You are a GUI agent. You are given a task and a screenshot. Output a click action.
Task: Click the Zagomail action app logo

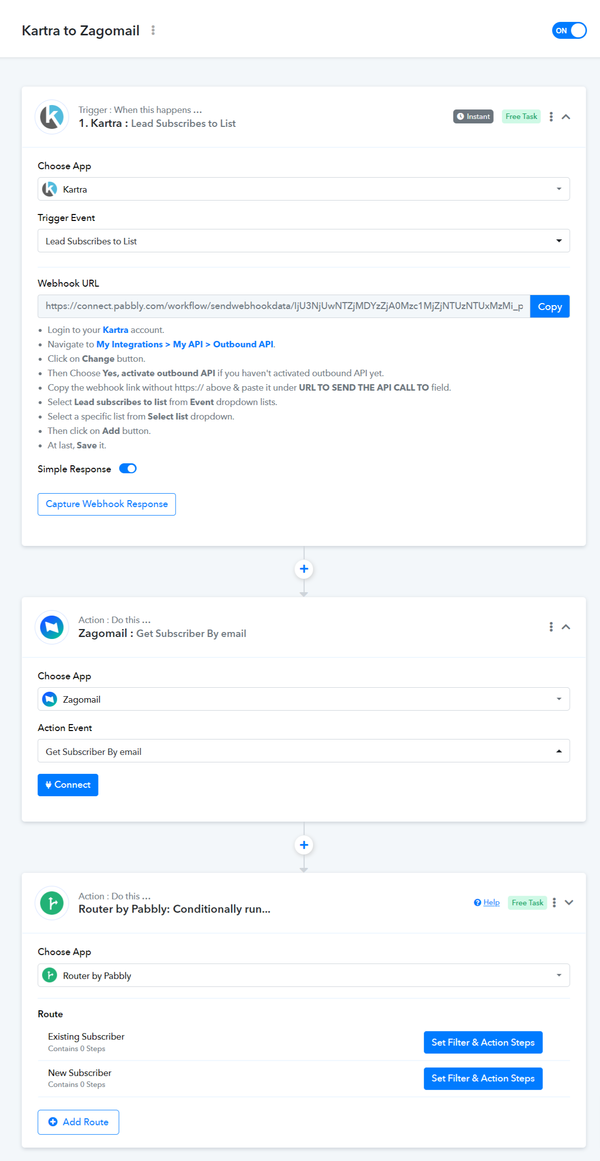(52, 627)
